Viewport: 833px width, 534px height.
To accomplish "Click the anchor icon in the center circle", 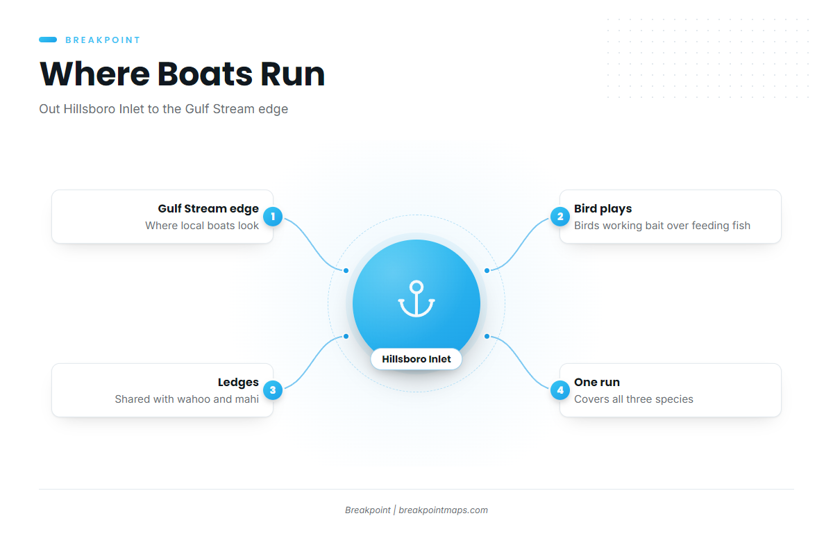I will pyautogui.click(x=416, y=299).
